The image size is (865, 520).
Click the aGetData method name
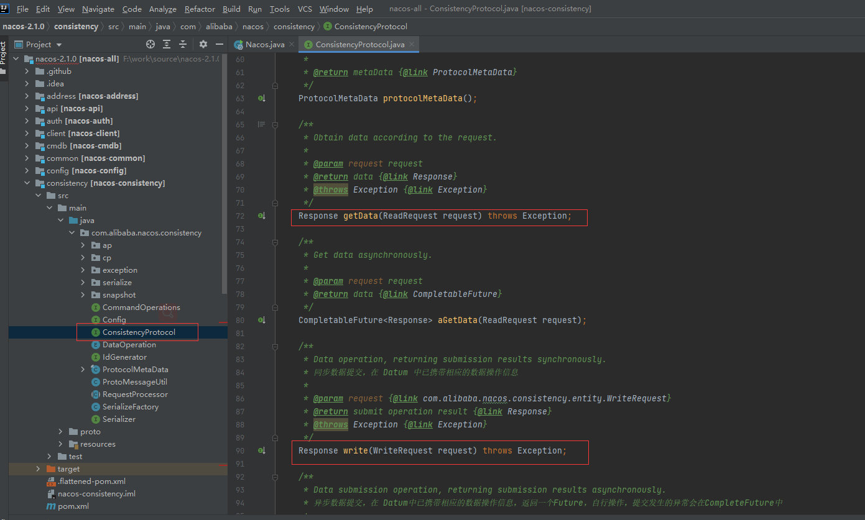(x=458, y=320)
